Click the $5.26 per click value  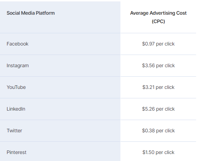158,109
